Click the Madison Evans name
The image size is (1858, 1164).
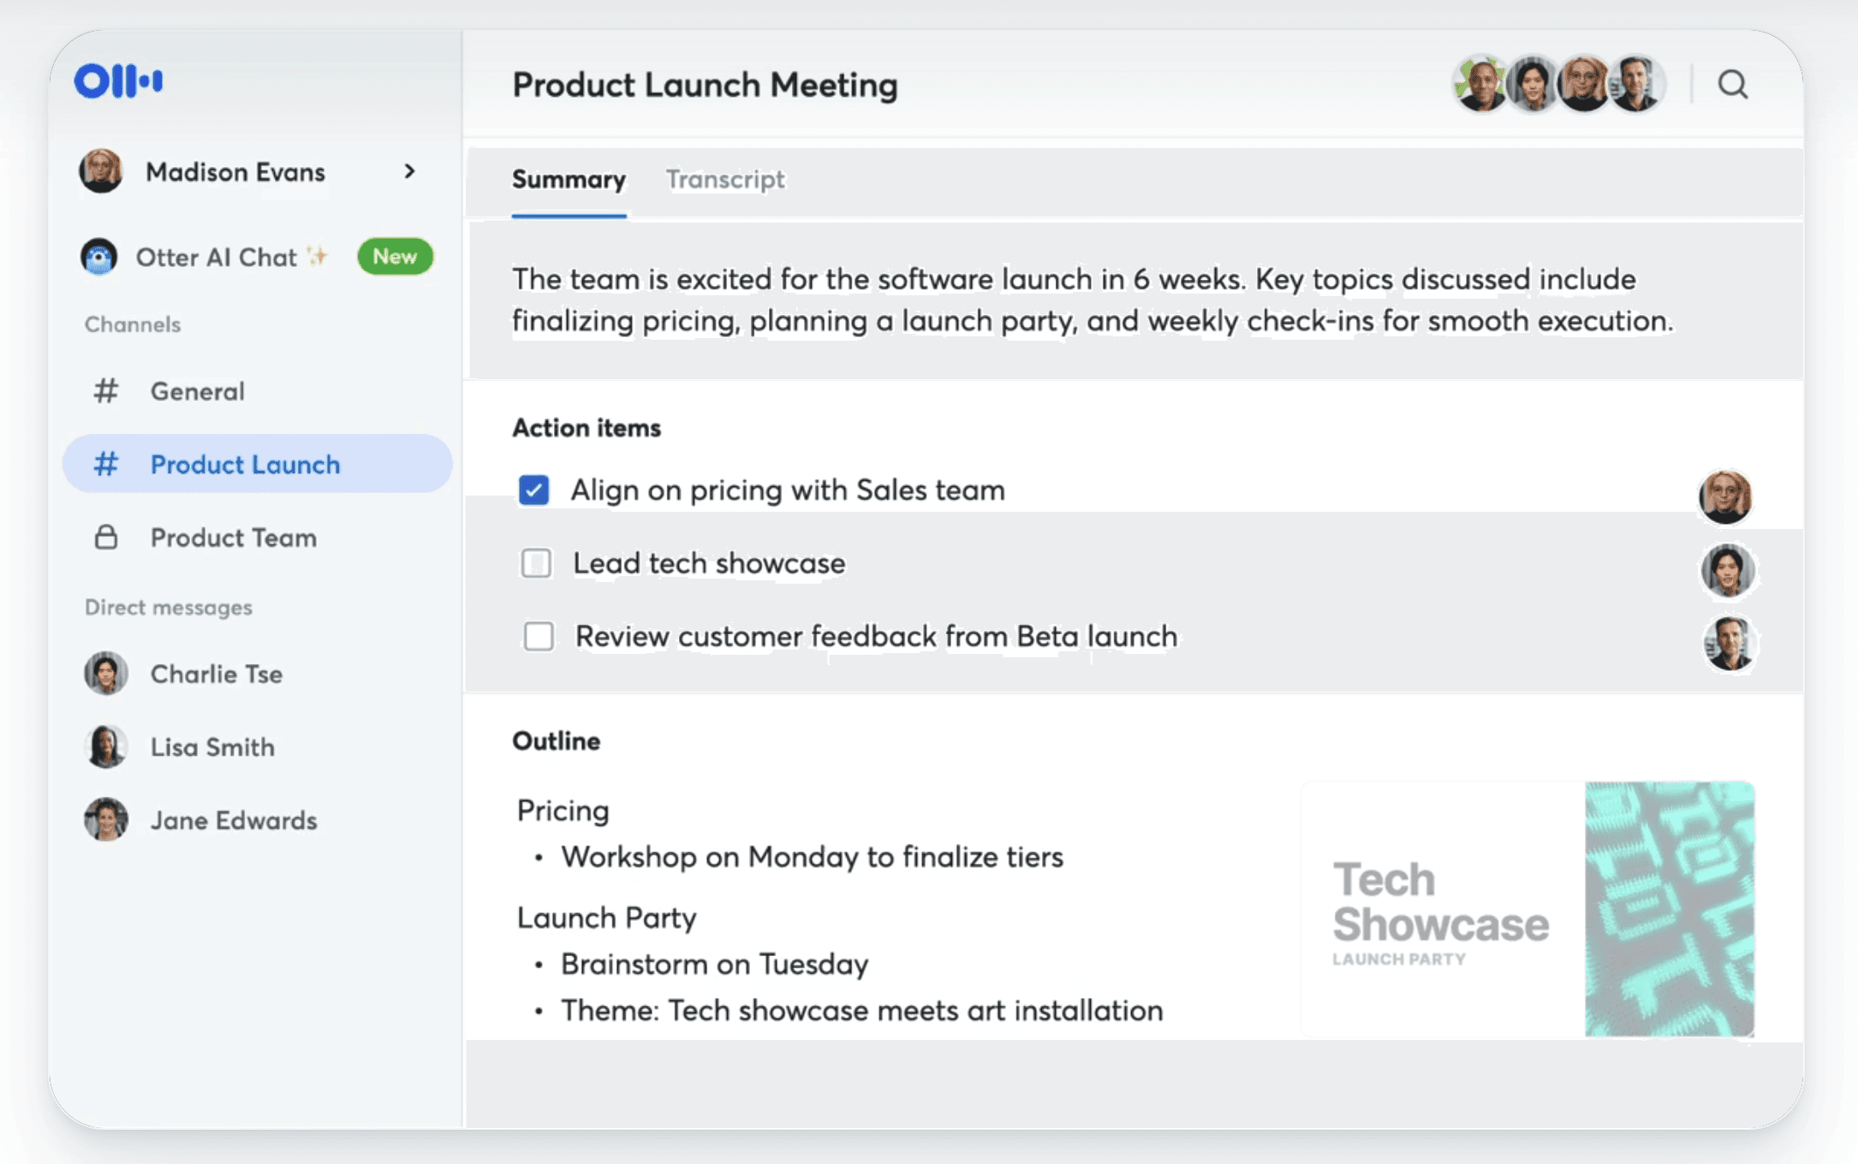(235, 172)
